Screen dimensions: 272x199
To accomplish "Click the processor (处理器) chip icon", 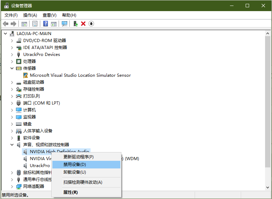I will (x=19, y=61).
